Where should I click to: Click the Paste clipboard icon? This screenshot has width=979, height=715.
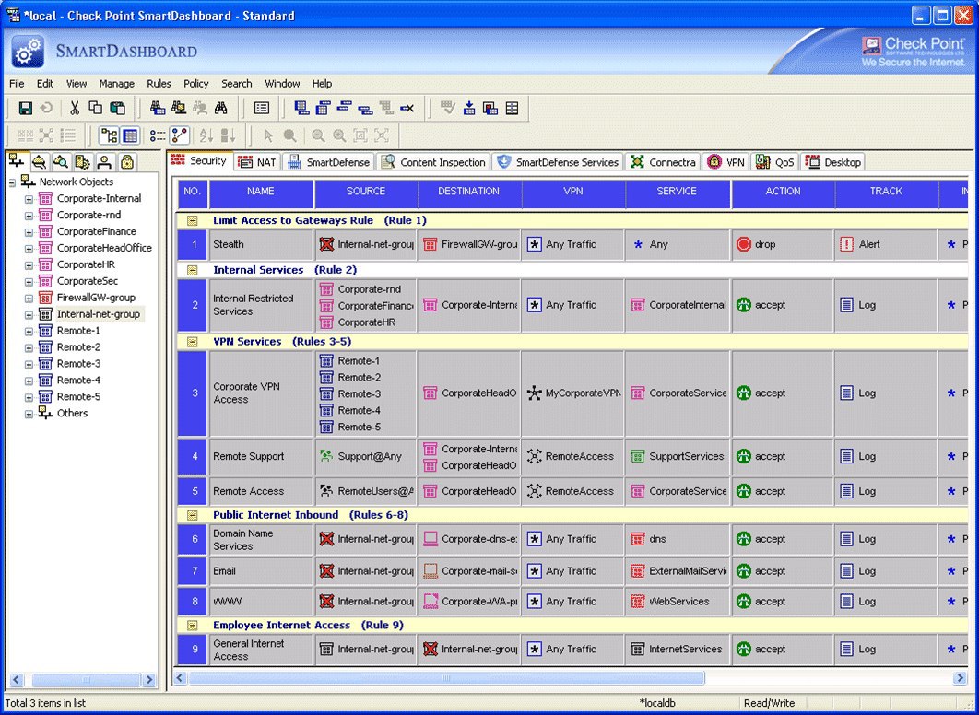click(x=117, y=109)
